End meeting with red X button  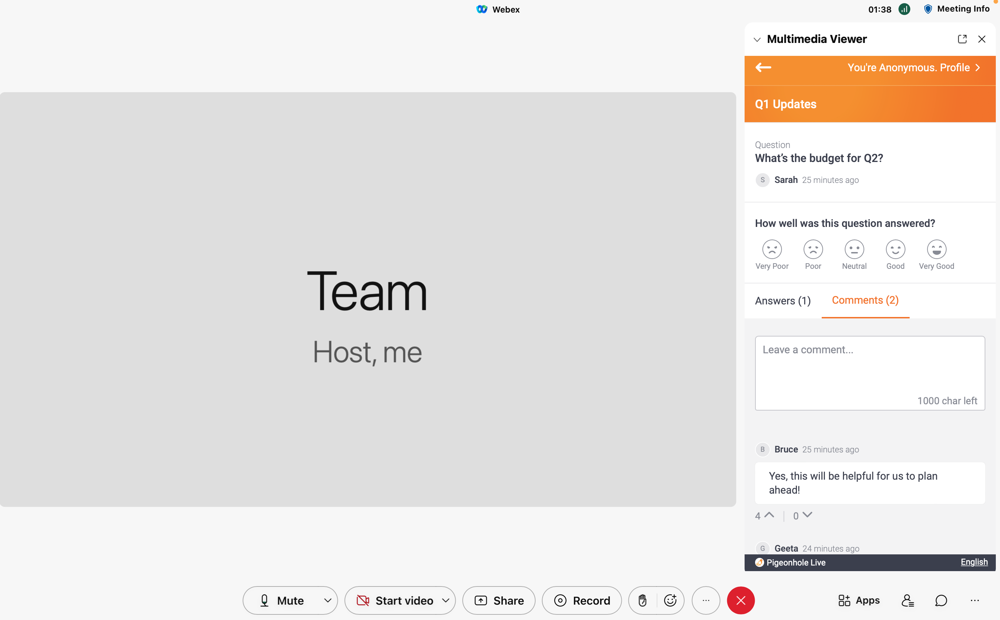[740, 600]
